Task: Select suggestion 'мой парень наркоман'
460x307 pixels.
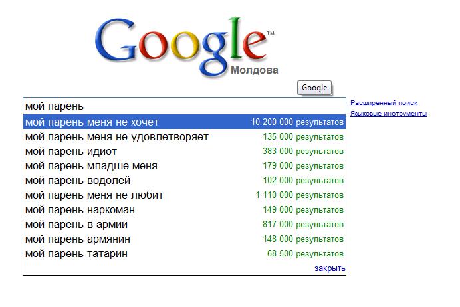Action: 184,210
